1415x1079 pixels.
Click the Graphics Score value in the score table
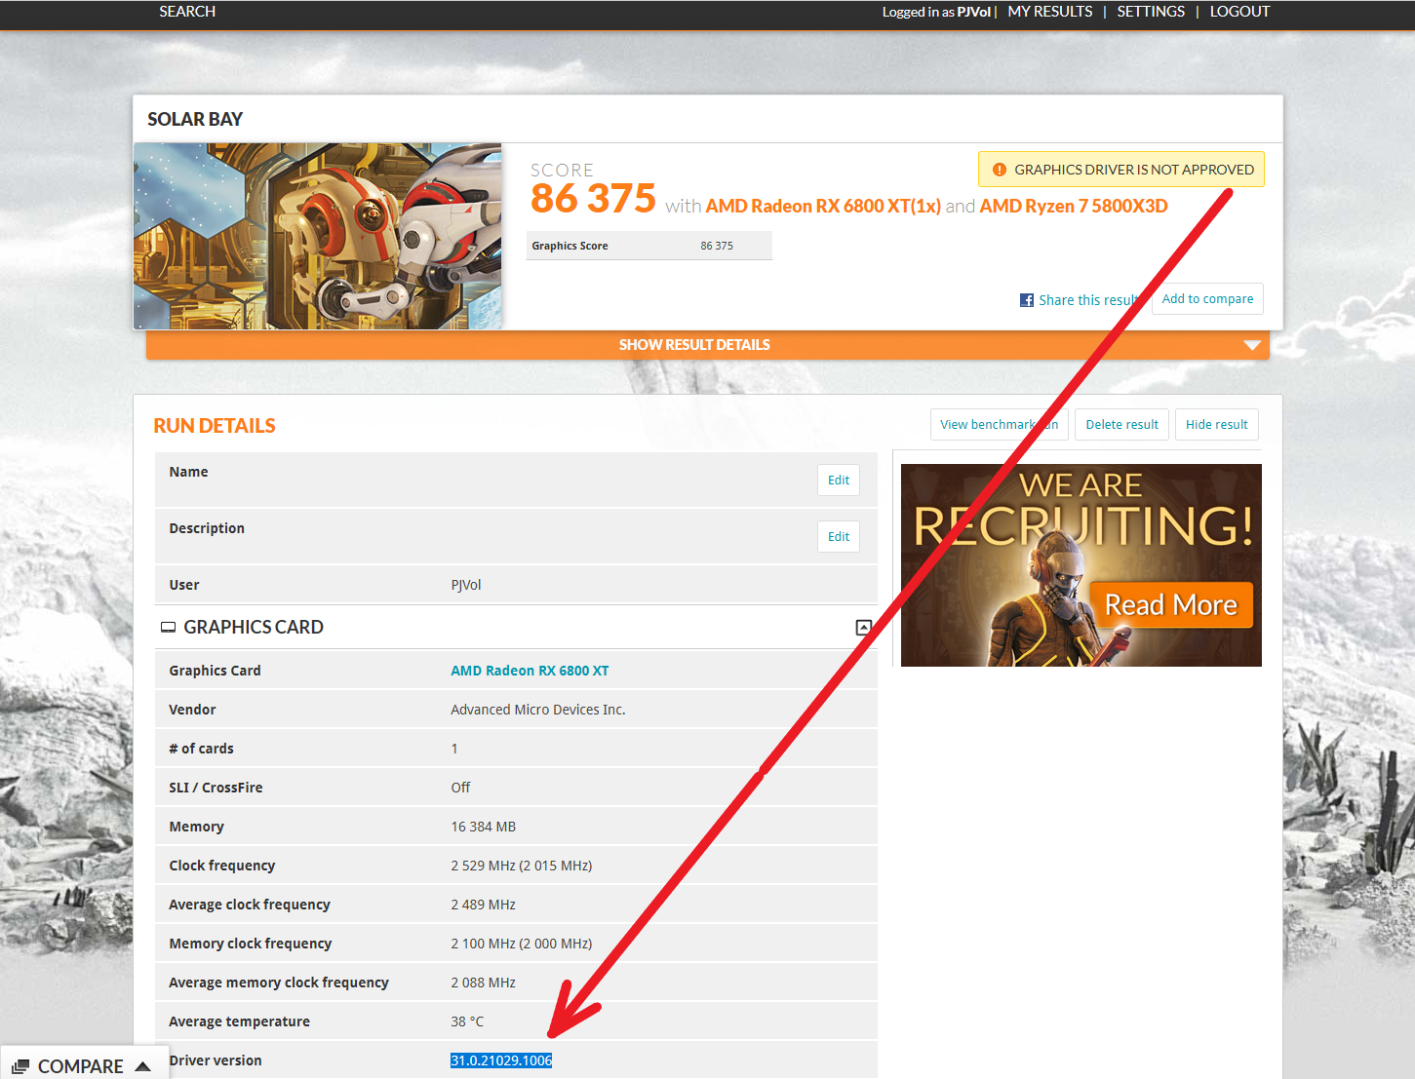click(x=717, y=246)
